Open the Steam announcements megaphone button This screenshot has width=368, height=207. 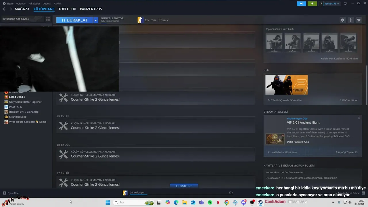(x=301, y=3)
